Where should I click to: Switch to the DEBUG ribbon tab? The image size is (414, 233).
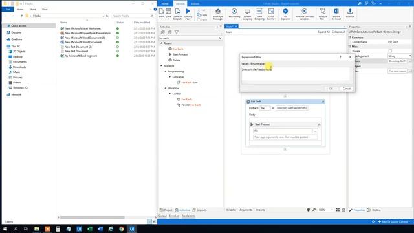[x=195, y=4]
